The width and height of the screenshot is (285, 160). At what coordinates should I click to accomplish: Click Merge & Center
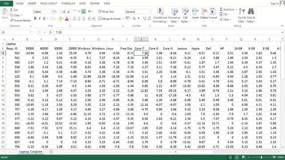pyautogui.click(x=110, y=19)
